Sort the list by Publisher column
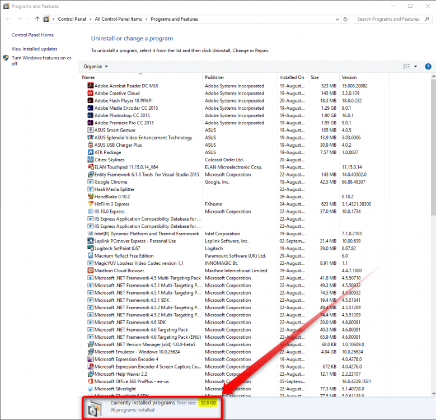The image size is (436, 420). pyautogui.click(x=214, y=77)
